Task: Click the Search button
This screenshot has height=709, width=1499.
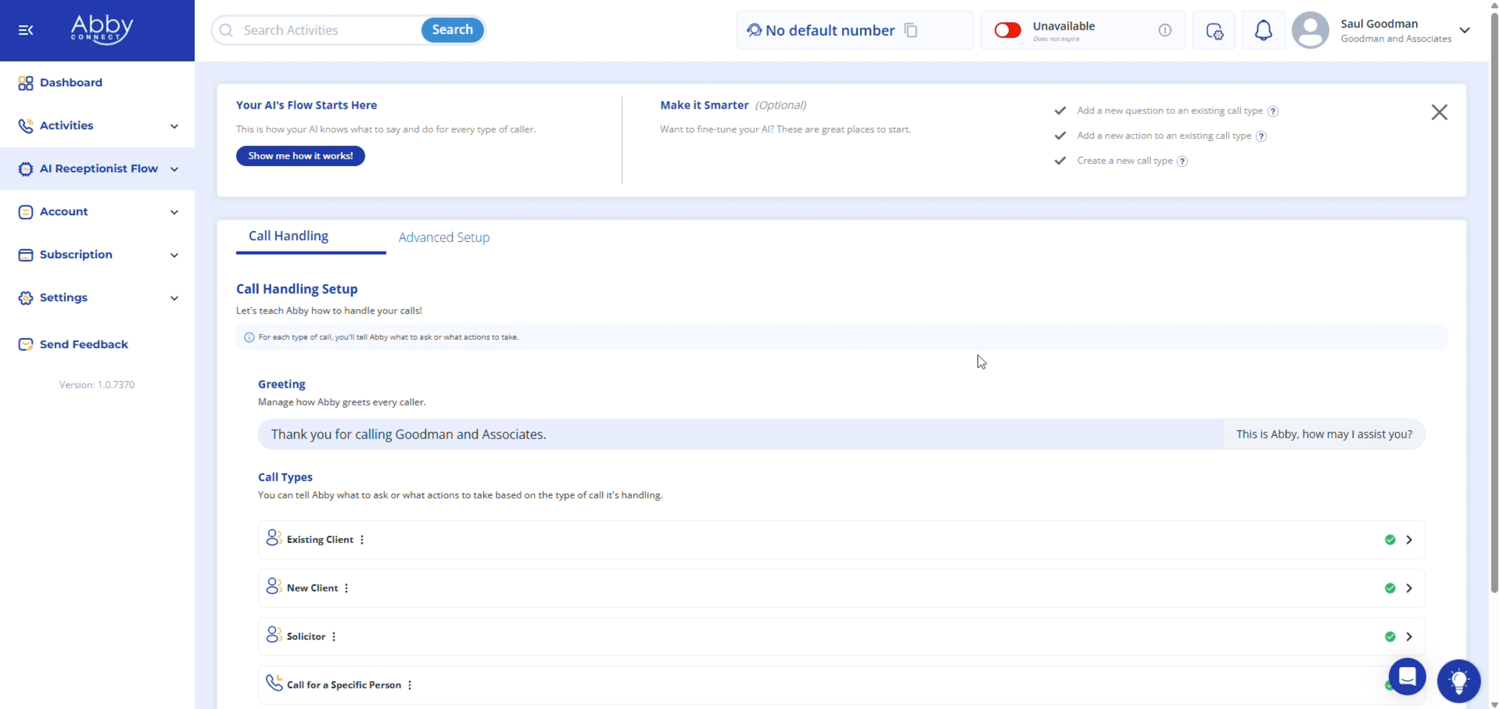Action: (x=452, y=30)
